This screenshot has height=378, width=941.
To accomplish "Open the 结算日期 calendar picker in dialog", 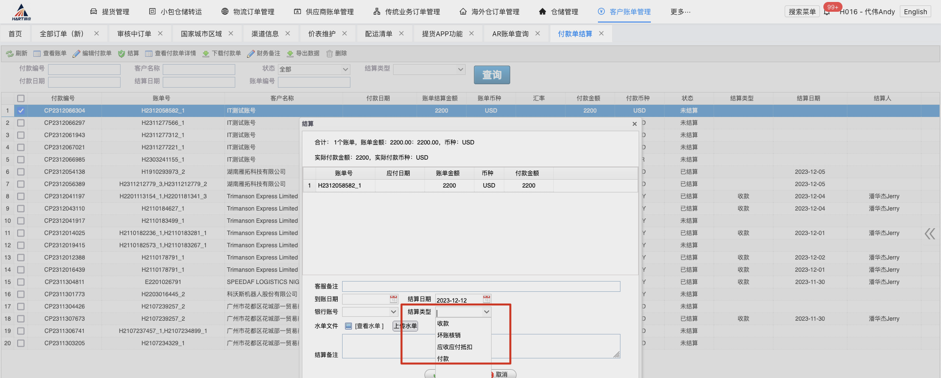I will pos(486,299).
